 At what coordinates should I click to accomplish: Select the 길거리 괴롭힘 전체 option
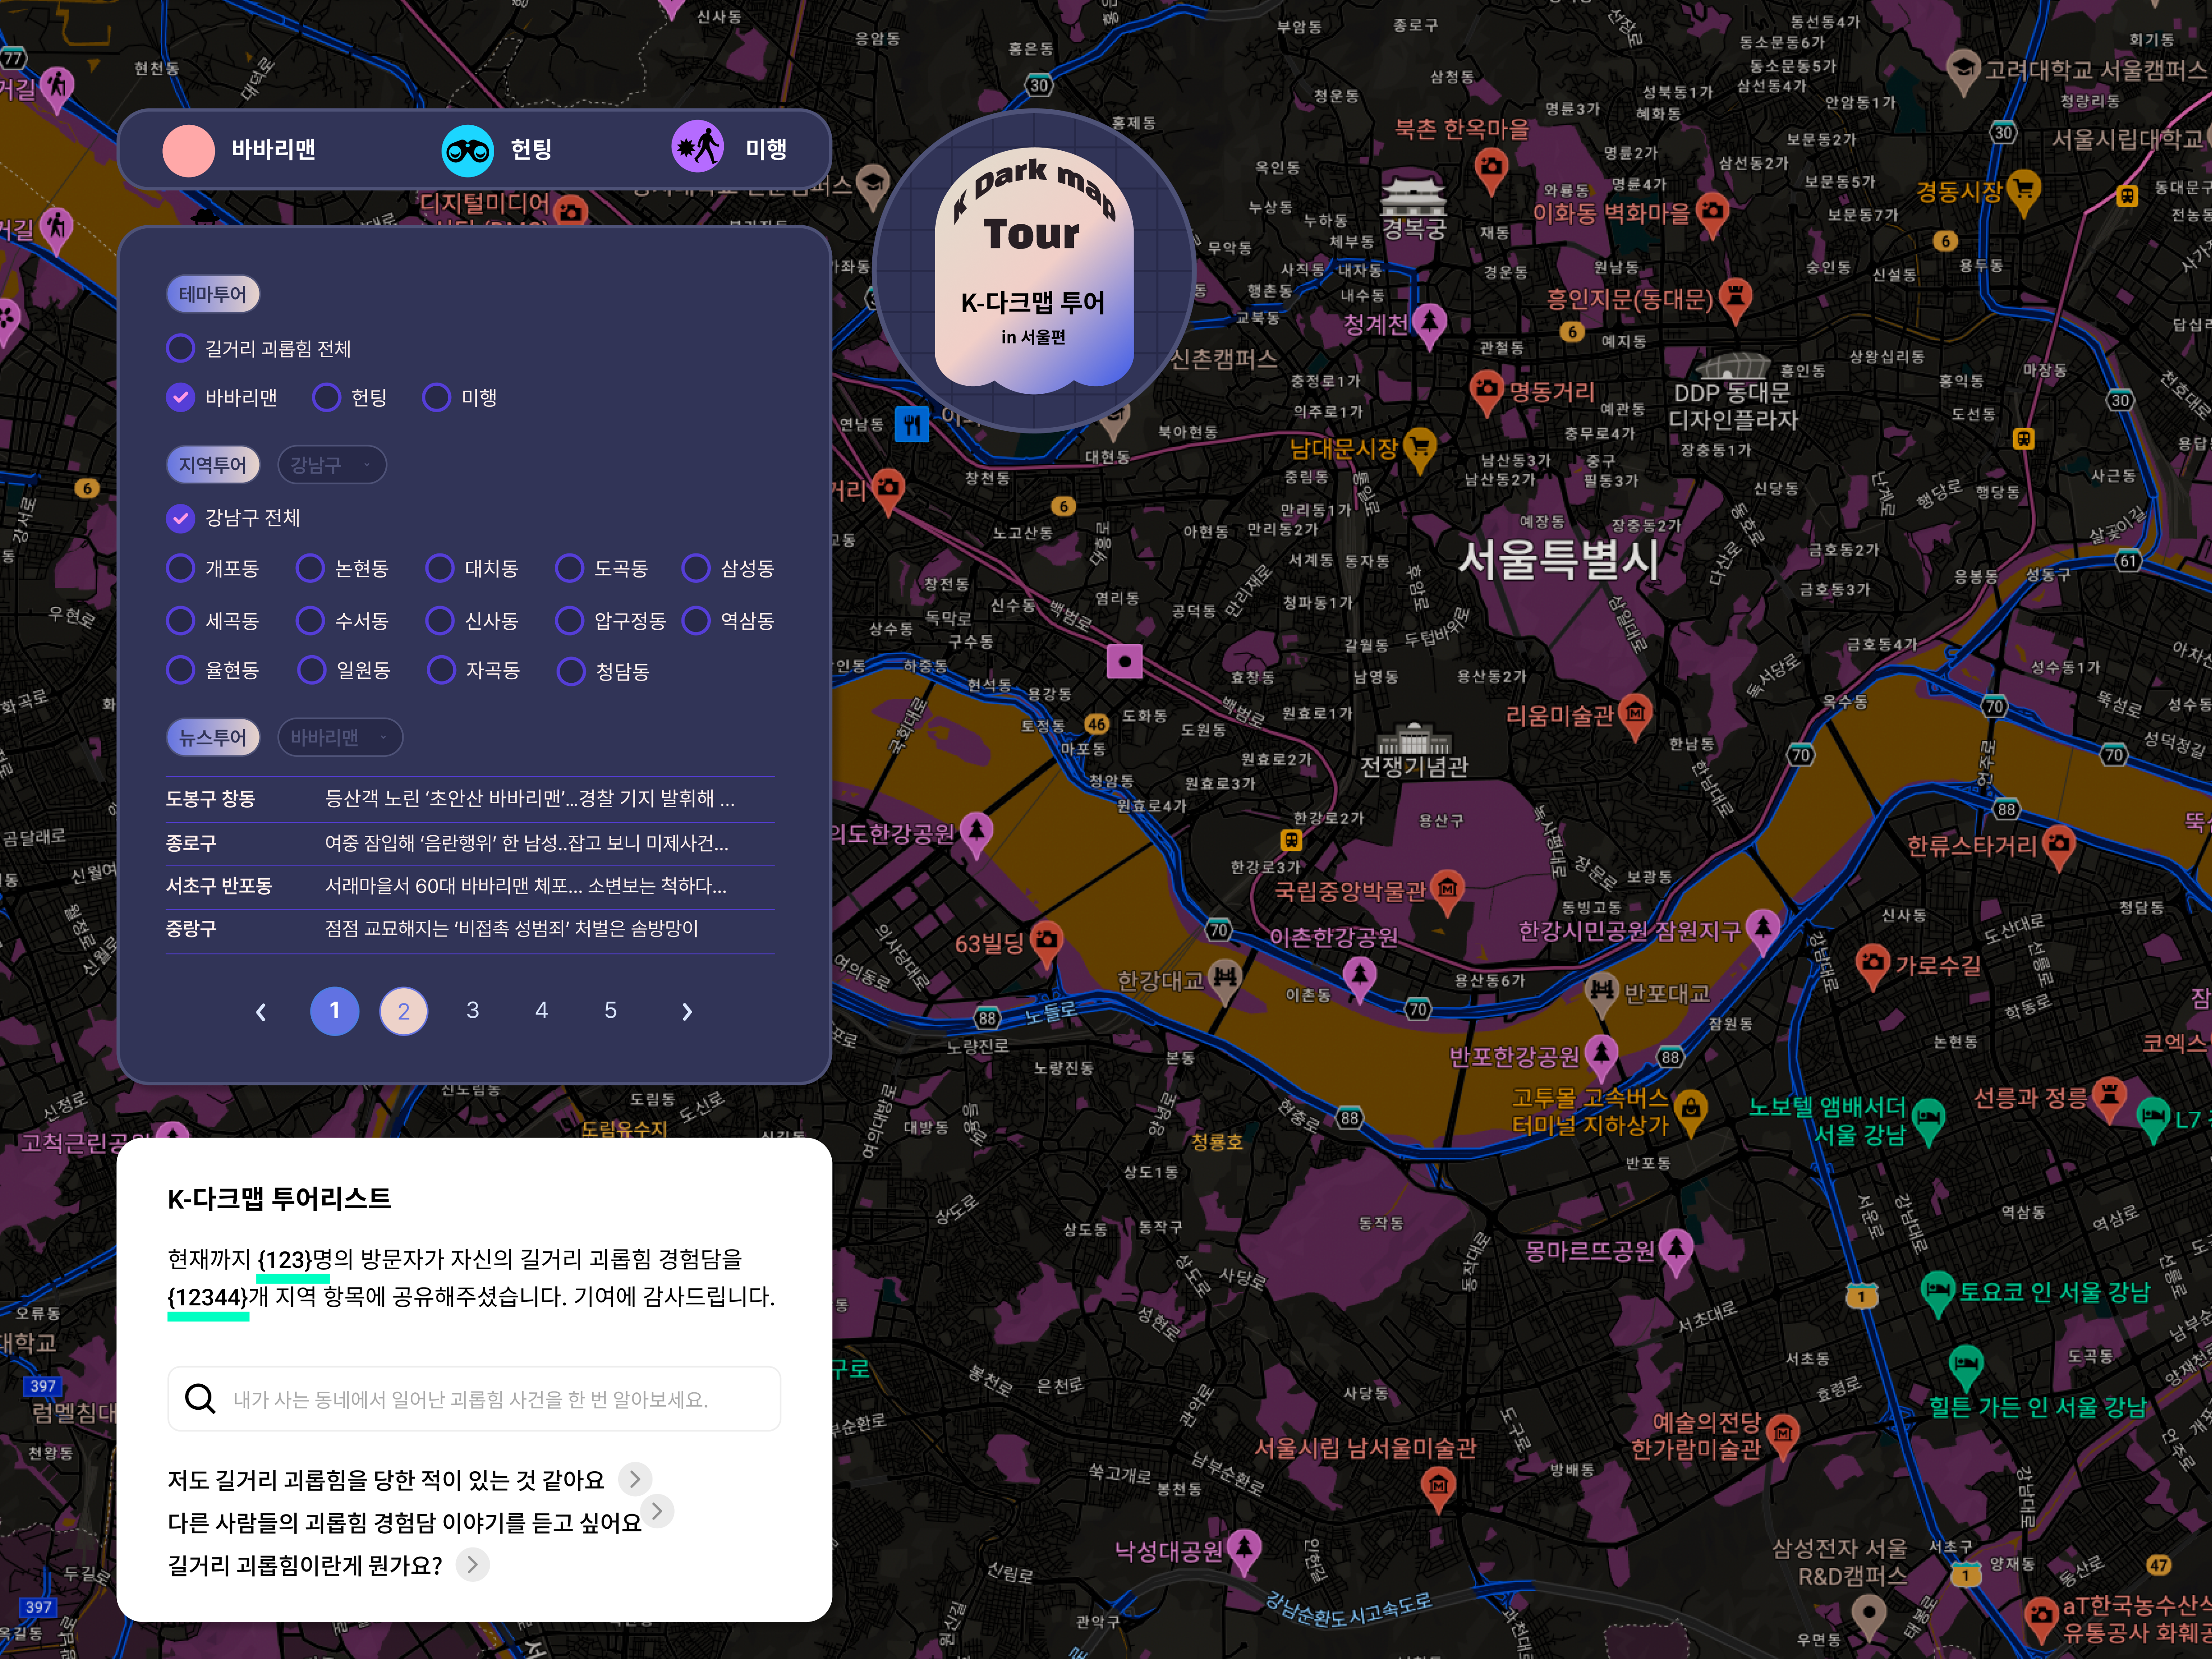click(x=180, y=348)
